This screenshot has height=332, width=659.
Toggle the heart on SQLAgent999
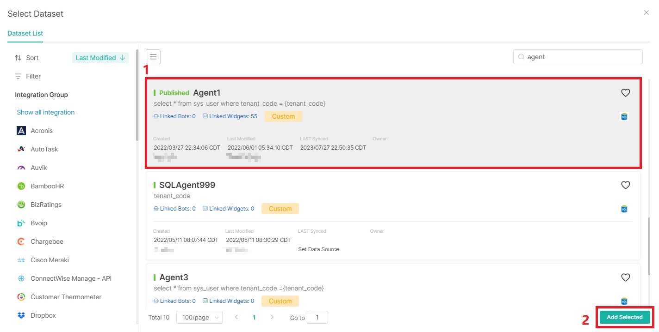coord(626,185)
